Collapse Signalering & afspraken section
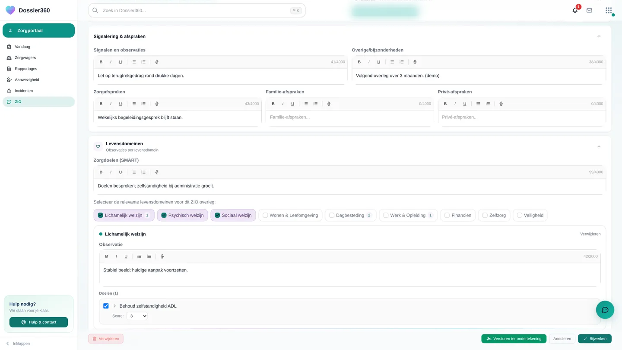 click(599, 36)
